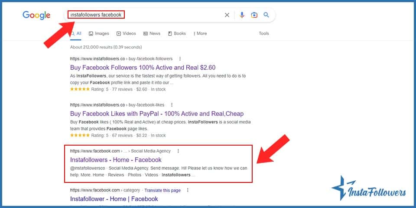Click the 67 reviews rating line
This screenshot has width=416, height=208.
click(x=118, y=136)
